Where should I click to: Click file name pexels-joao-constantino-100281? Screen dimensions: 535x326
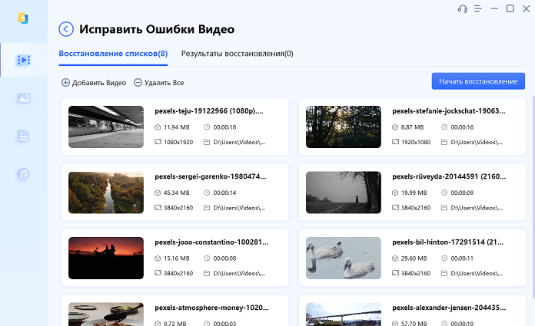point(211,242)
